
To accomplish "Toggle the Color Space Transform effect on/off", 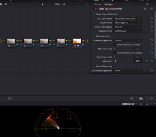I will [x=96, y=9].
